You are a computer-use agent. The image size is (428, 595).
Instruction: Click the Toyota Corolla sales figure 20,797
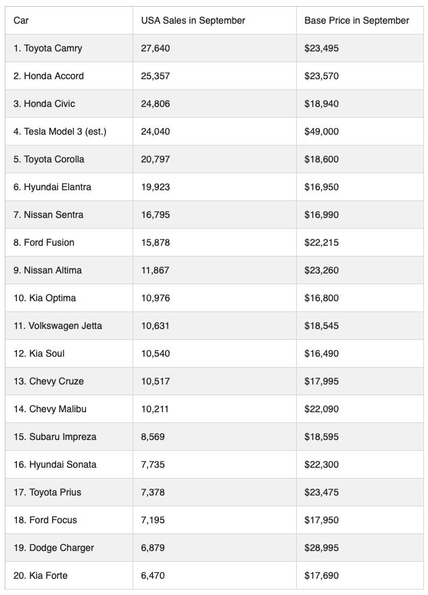[156, 159]
